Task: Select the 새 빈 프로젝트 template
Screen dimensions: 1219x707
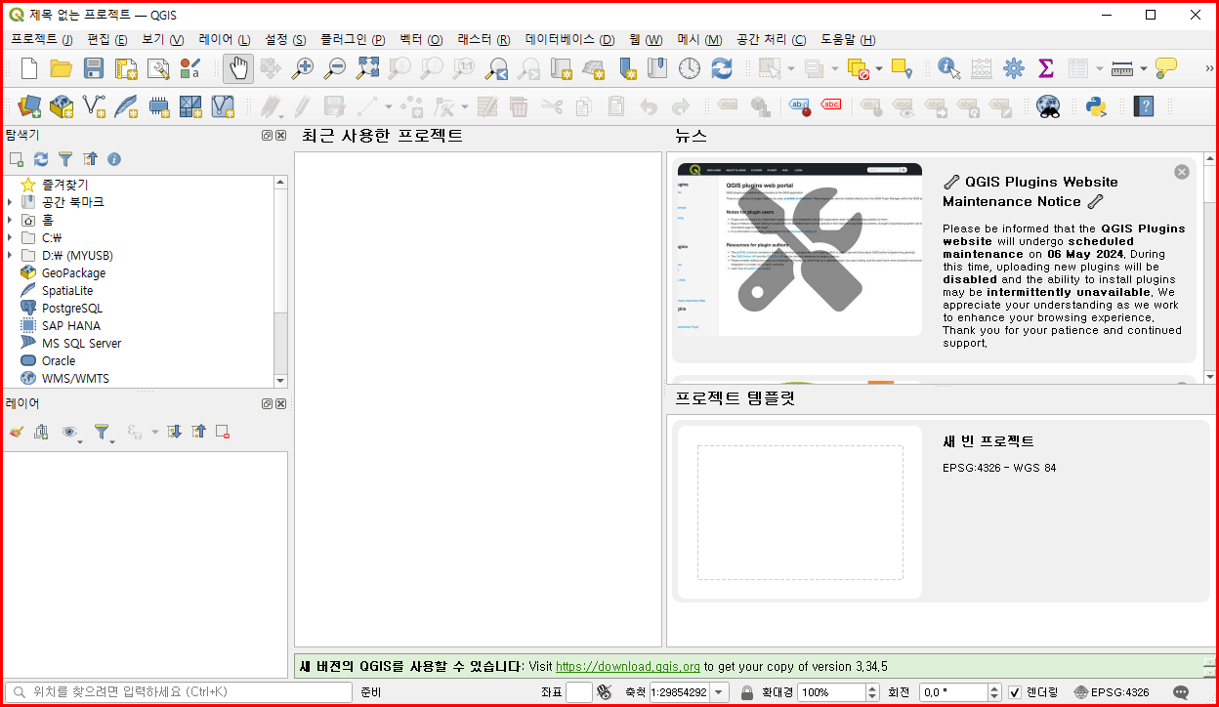Action: pos(940,513)
